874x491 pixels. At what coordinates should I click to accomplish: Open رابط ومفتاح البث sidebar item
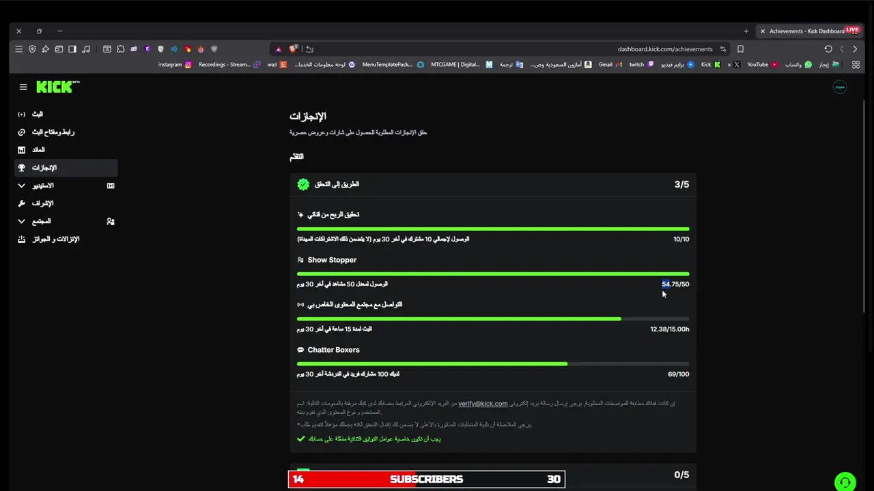66,132
